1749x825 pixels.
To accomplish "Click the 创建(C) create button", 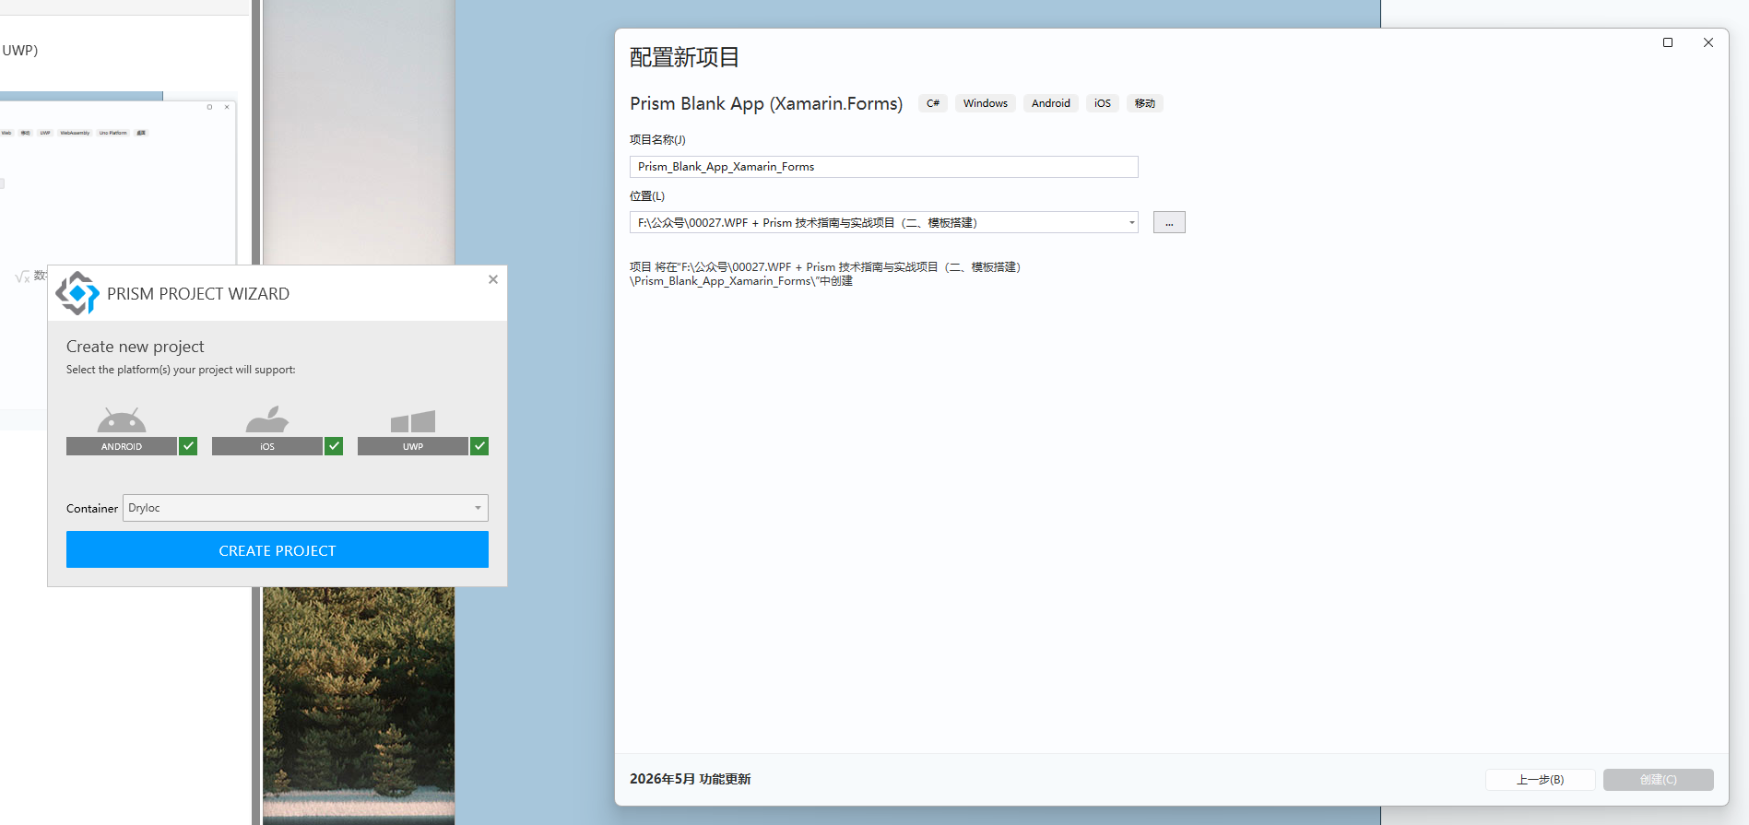I will [1658, 780].
